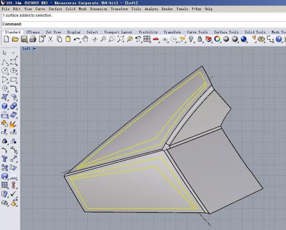Pick the Circle tool in the sidebar
The width and height of the screenshot is (286, 230).
(5, 71)
